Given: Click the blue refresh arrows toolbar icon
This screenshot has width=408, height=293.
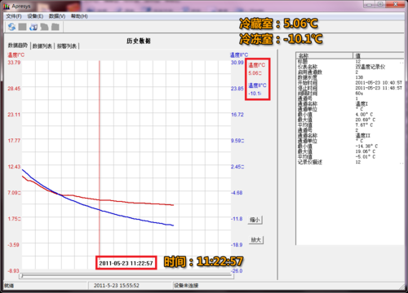Looking at the screenshot, I should click(x=11, y=27).
